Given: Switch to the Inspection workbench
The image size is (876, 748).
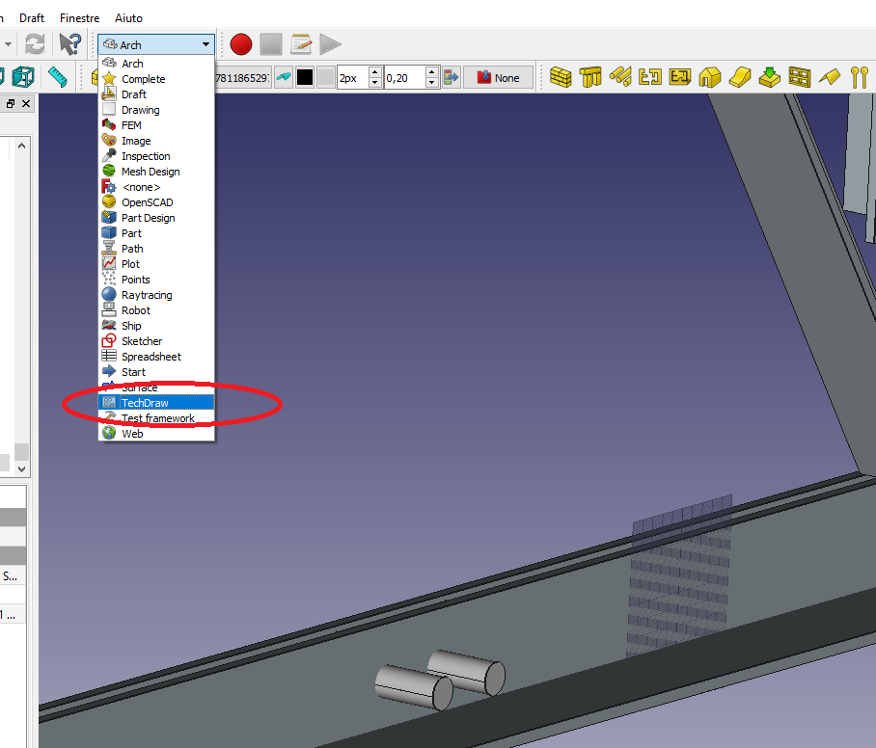Looking at the screenshot, I should 156,156.
